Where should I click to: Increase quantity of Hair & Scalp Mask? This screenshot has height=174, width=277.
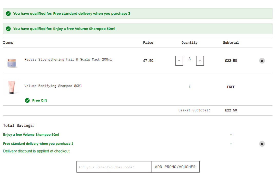coord(200,61)
